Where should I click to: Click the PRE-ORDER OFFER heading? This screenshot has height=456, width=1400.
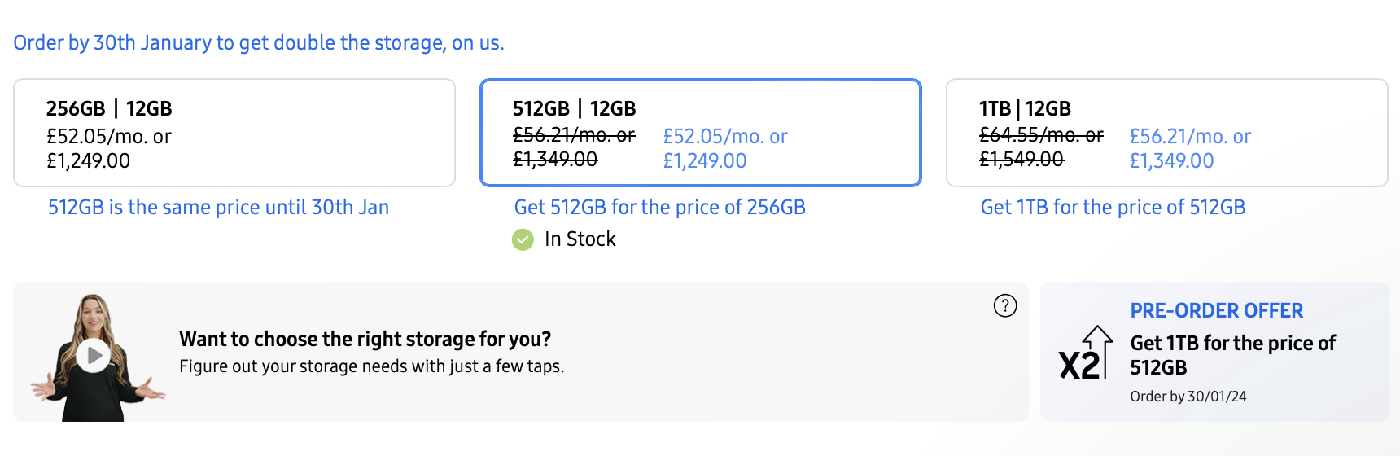(1216, 310)
